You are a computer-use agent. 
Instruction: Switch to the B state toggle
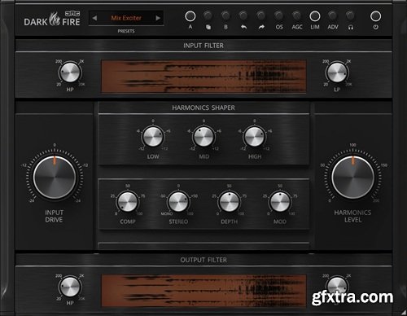(x=225, y=15)
